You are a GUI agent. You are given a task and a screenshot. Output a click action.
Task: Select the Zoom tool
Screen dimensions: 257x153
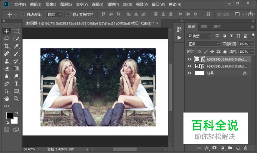tap(16, 98)
